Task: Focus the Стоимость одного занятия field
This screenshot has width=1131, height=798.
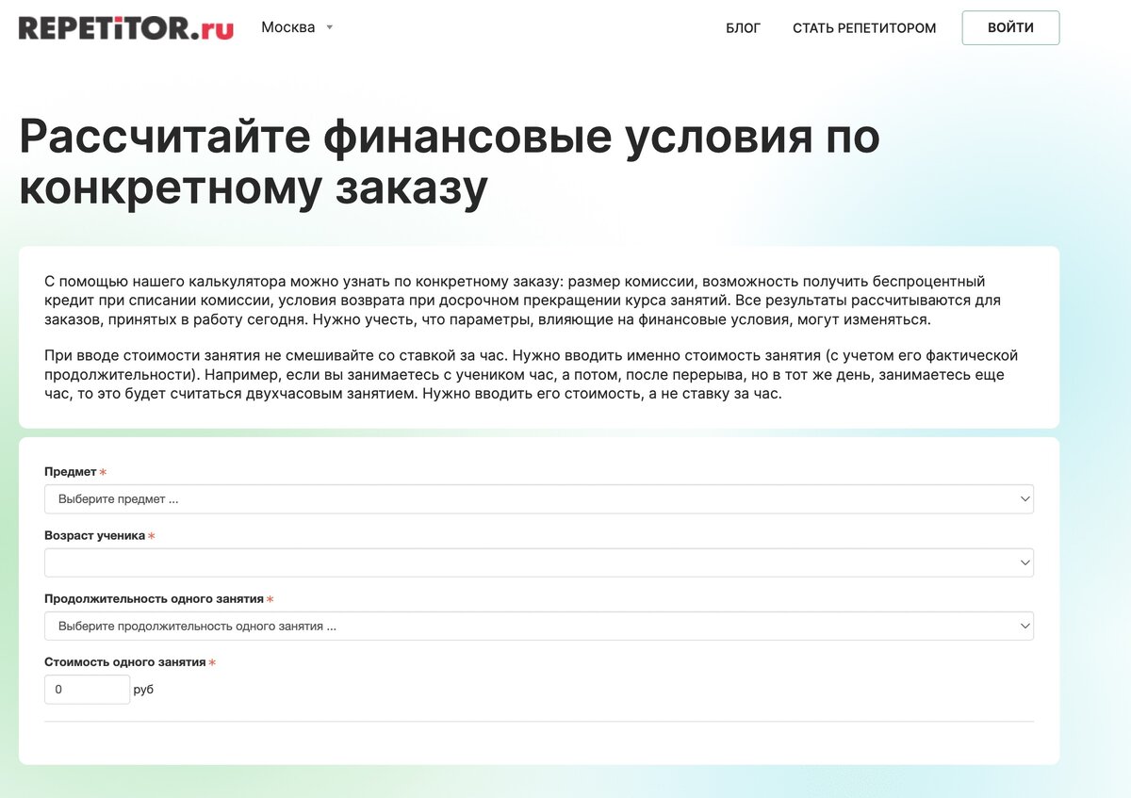Action: point(87,690)
